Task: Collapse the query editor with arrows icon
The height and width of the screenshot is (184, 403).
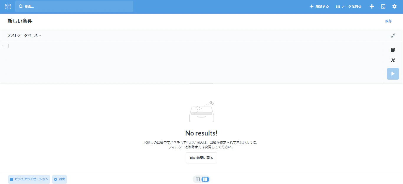Action: 393,36
